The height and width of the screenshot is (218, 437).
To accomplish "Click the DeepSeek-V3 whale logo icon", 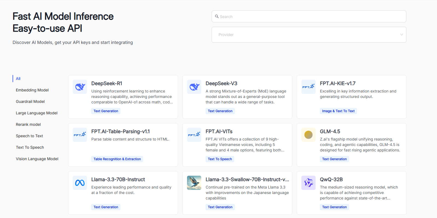I will [194, 87].
